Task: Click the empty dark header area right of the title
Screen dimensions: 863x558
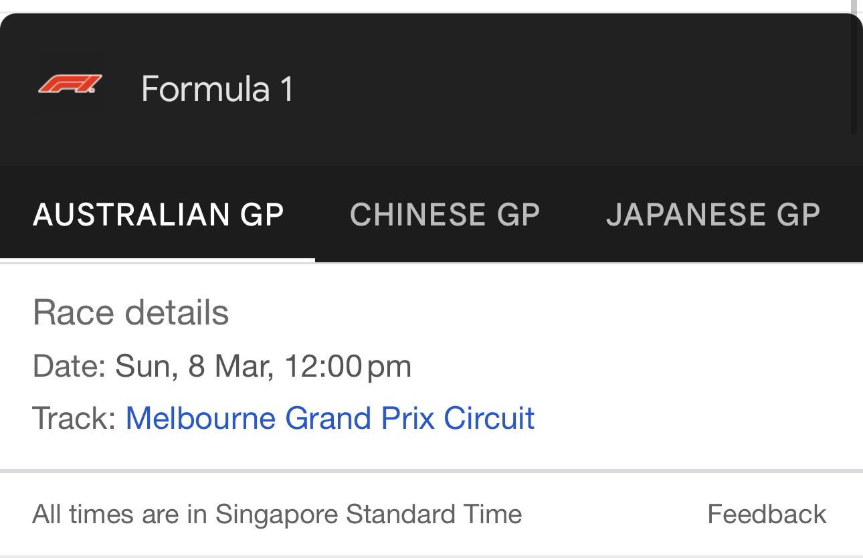Action: [569, 89]
